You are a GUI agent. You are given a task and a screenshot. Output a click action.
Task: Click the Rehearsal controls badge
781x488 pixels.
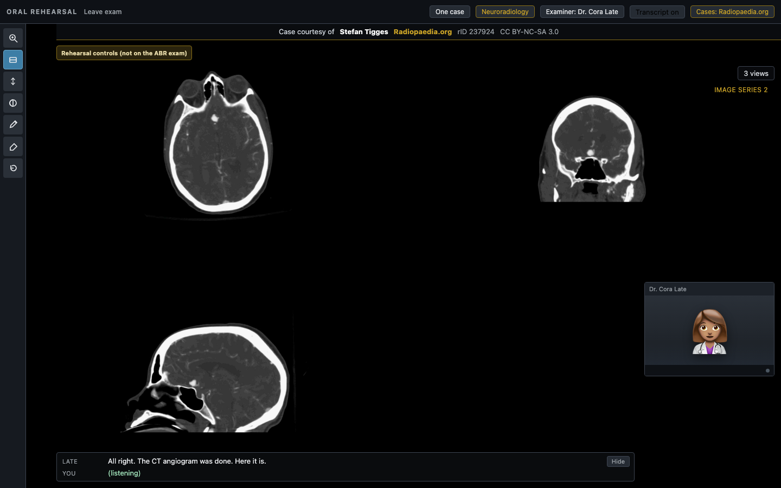click(x=124, y=53)
